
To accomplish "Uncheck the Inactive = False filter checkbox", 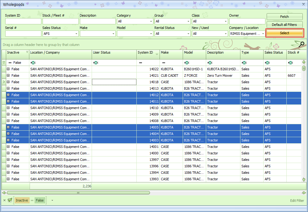I will click(x=10, y=200).
